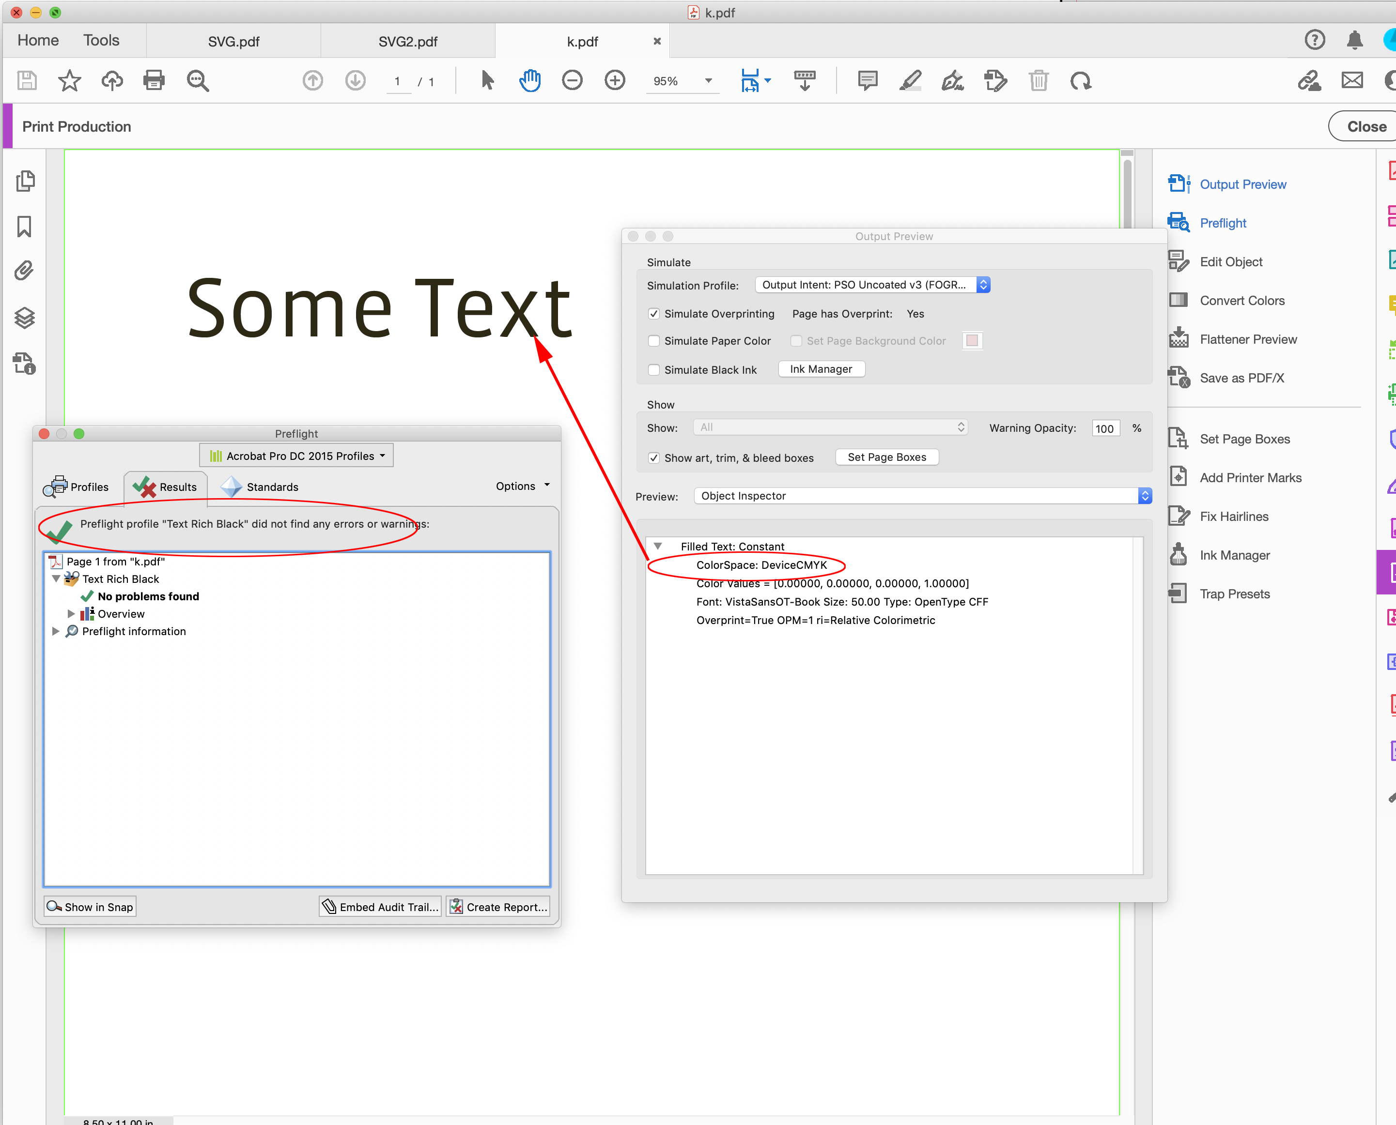Expand the Preflight information item
The height and width of the screenshot is (1125, 1396).
click(56, 631)
